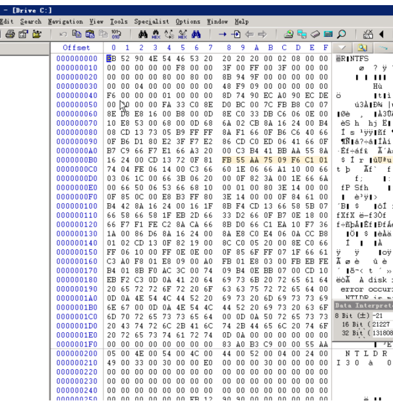Viewport: 393px width, 401px height.
Task: Click the yellow magnifier icon above text column
Action: 362,48
